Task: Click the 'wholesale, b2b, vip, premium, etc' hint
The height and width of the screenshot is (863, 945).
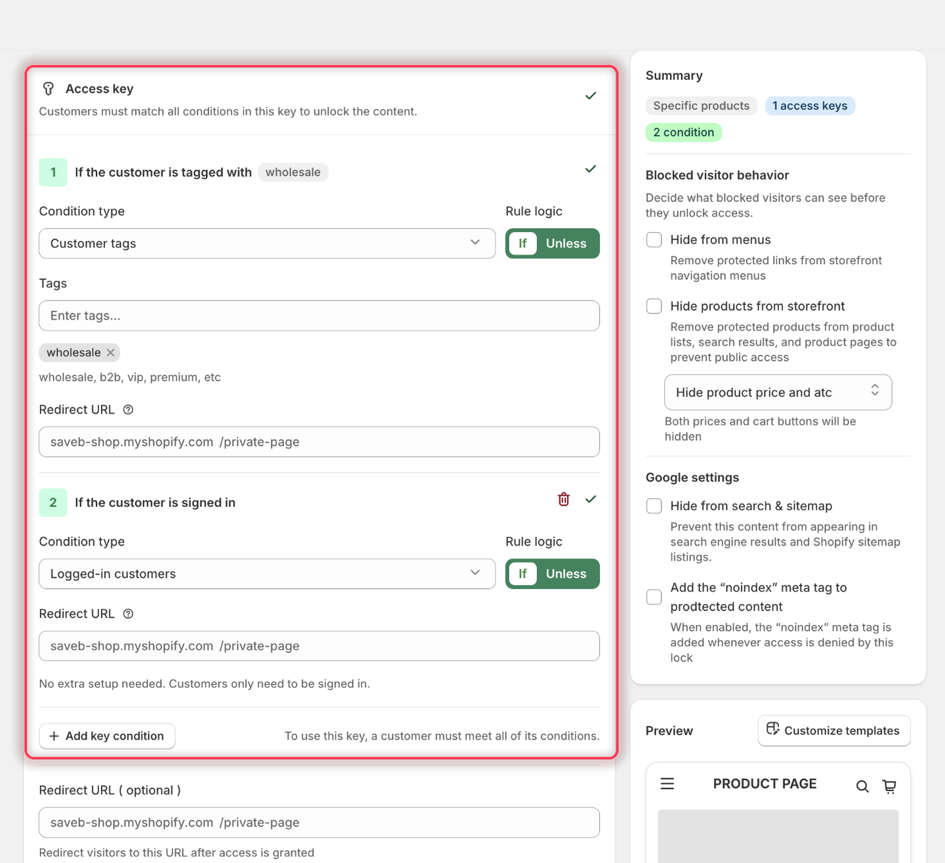Action: (130, 377)
